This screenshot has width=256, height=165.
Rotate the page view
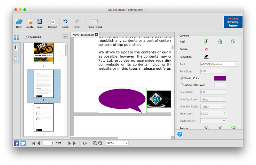click(85, 143)
